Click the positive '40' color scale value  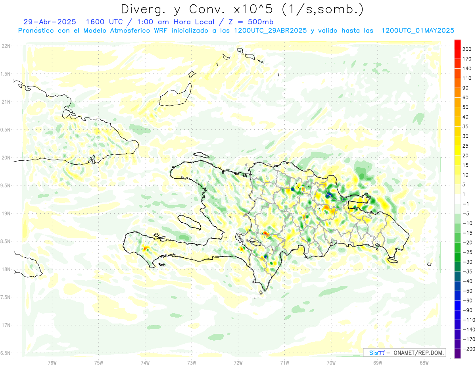(x=466, y=117)
